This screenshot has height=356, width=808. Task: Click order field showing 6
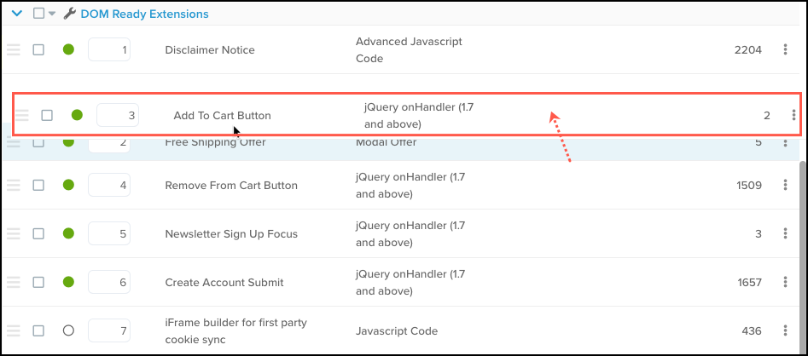[109, 282]
